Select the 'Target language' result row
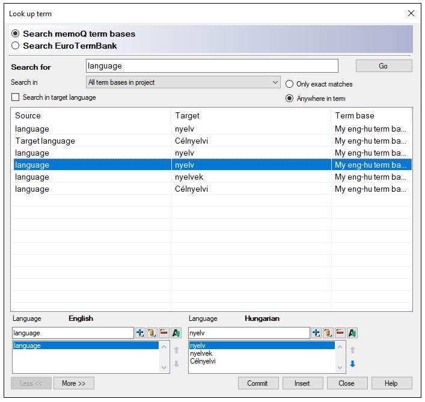The height and width of the screenshot is (402, 425). [90, 141]
